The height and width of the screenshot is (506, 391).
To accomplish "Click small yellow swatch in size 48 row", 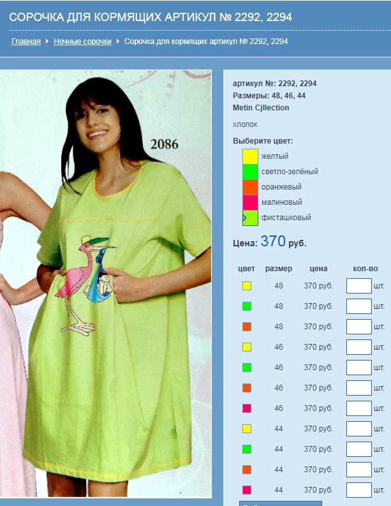I will [247, 286].
